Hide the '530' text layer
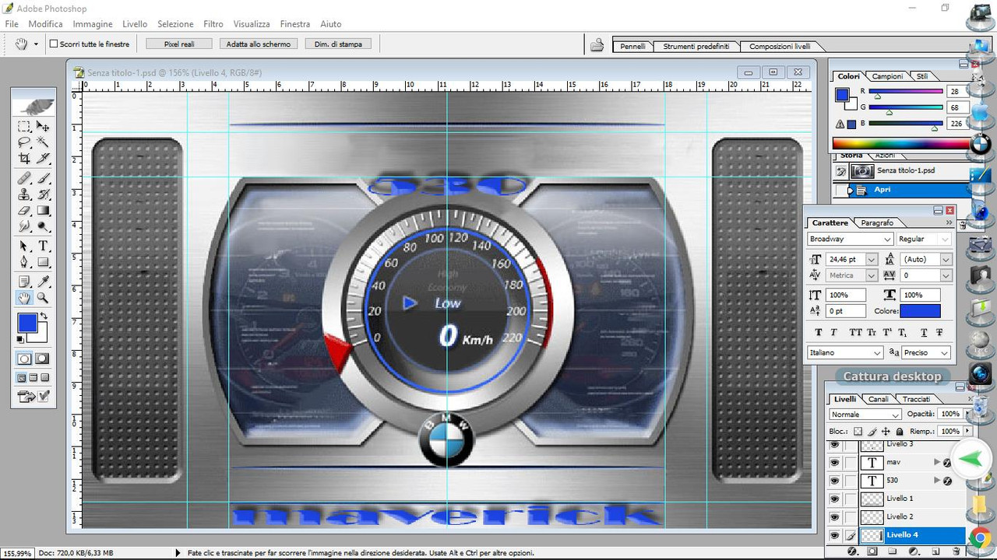997x560 pixels. point(834,481)
